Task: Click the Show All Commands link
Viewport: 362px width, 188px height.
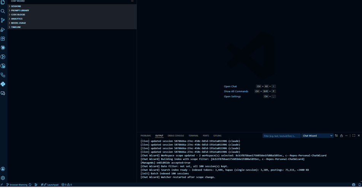Action: 236,92
